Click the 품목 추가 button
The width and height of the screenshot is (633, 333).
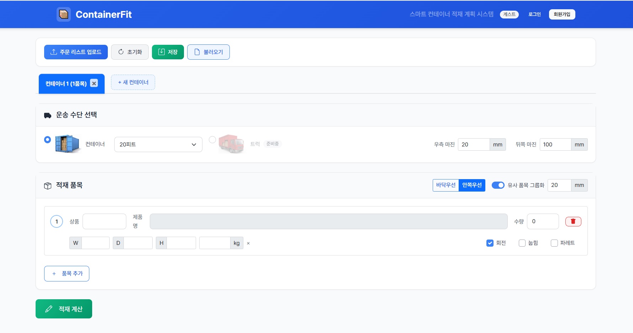pyautogui.click(x=67, y=274)
